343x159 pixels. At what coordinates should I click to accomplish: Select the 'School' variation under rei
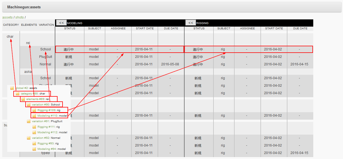point(46,49)
